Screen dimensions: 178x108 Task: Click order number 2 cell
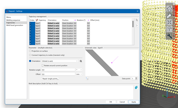[32, 26]
